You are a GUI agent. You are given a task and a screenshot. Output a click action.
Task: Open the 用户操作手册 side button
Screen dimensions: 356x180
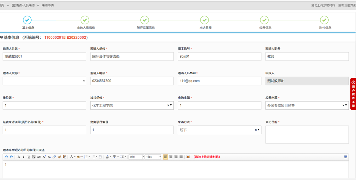(353, 94)
